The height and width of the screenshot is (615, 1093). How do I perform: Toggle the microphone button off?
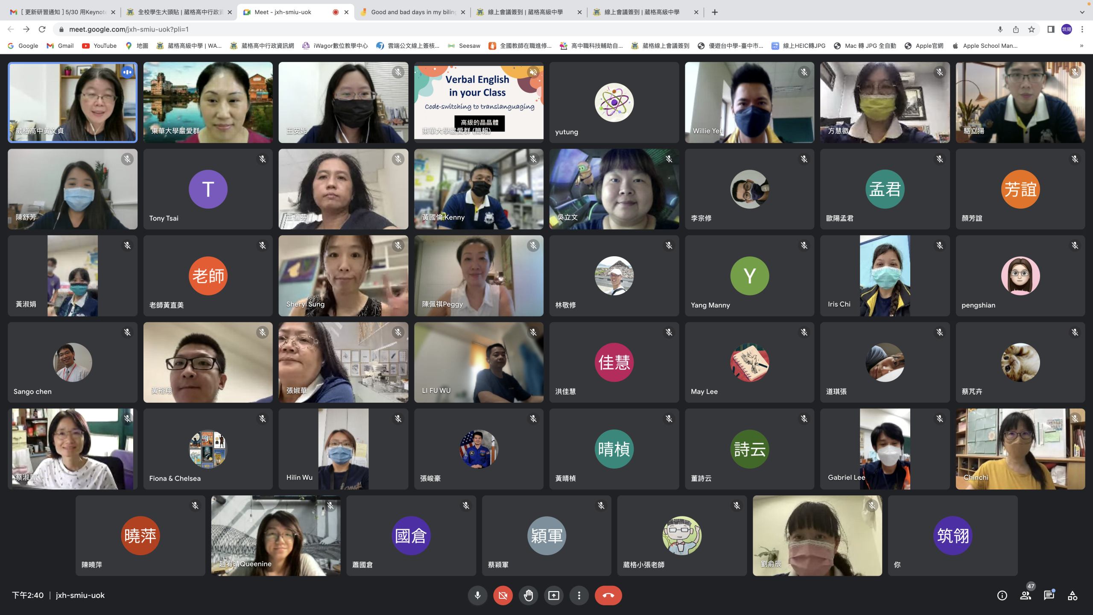(477, 595)
